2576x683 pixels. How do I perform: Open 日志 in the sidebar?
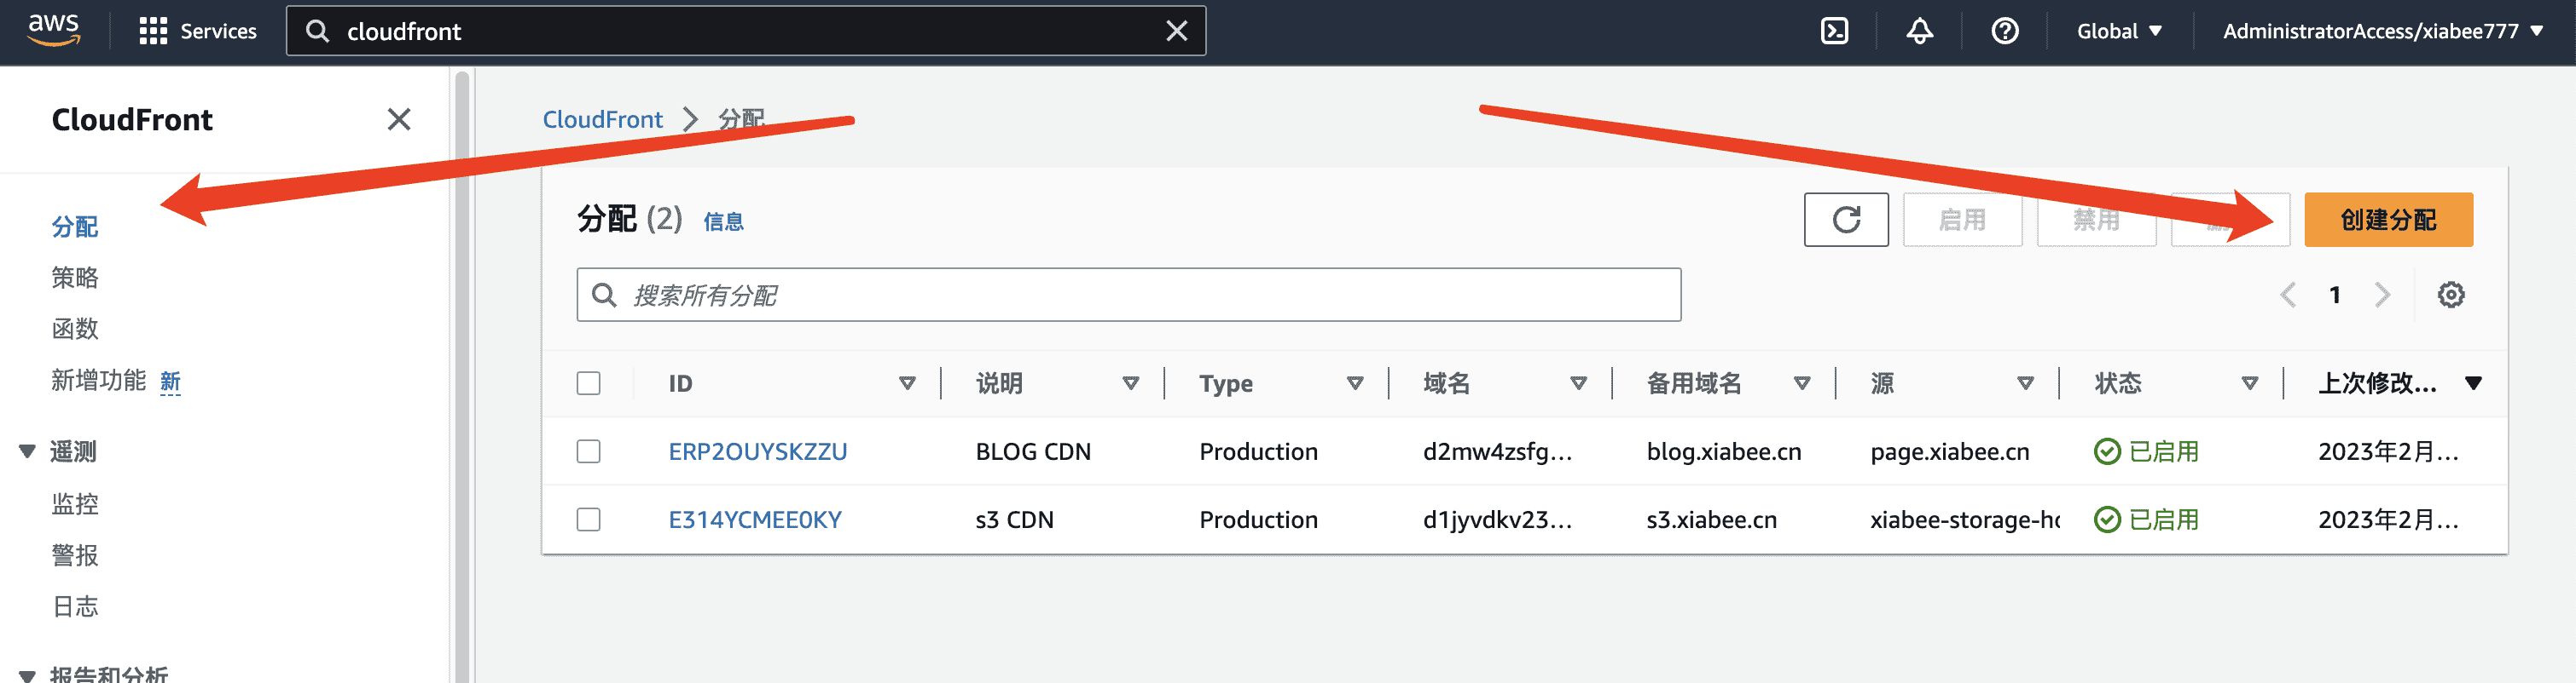coord(75,606)
